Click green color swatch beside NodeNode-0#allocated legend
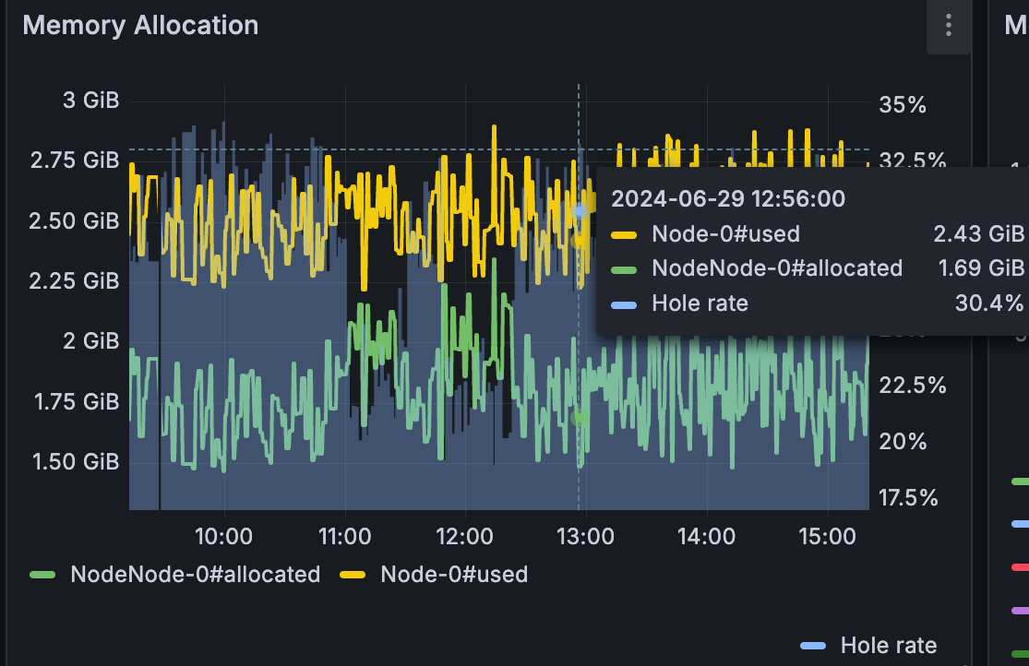The image size is (1029, 666). (x=42, y=575)
